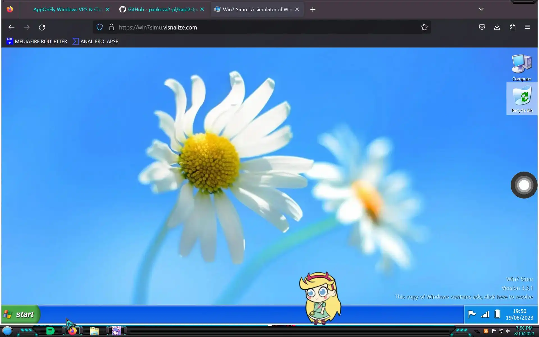Click the simulator network signal icon
539x337 pixels.
coord(485,314)
